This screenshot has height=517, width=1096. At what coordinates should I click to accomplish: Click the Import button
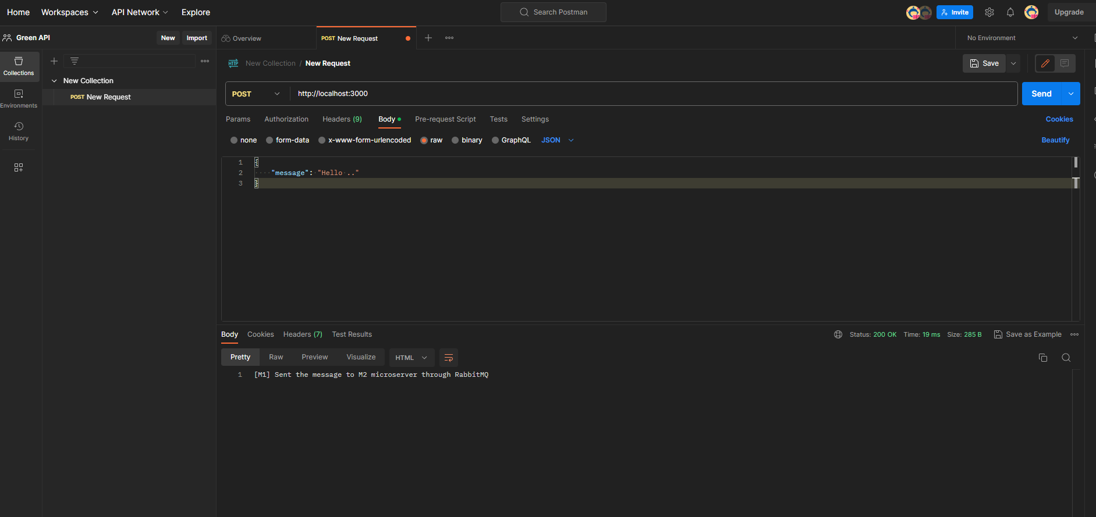pyautogui.click(x=197, y=38)
